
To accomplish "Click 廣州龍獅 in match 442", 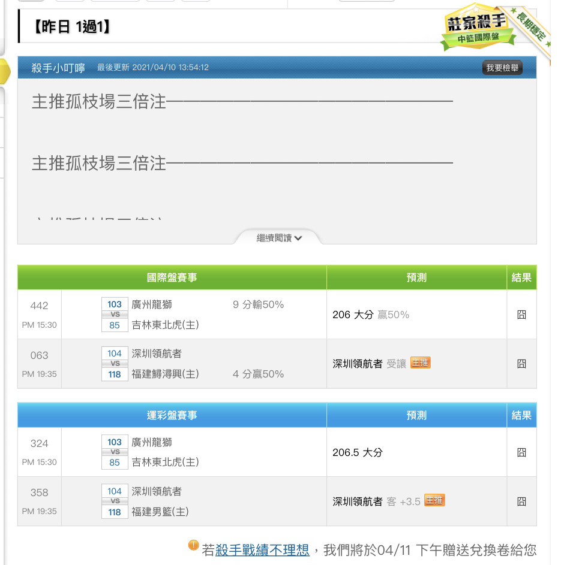I will click(152, 304).
